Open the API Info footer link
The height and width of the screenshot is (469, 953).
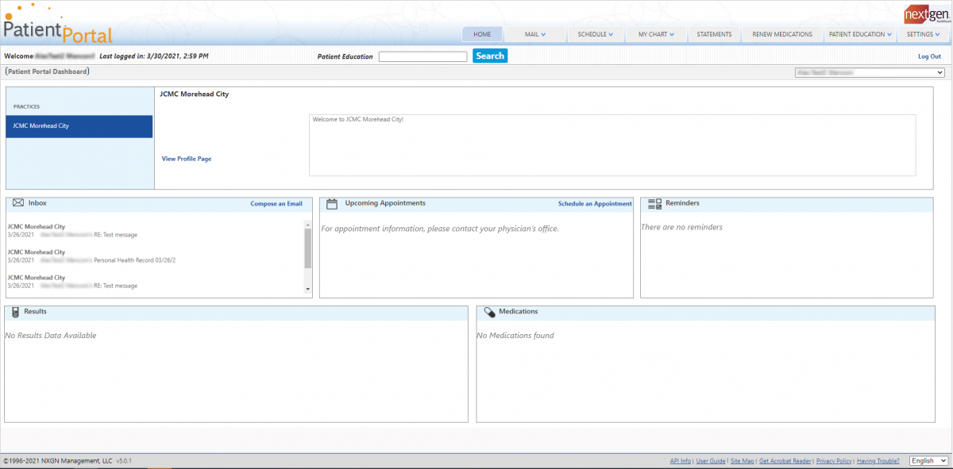point(681,461)
